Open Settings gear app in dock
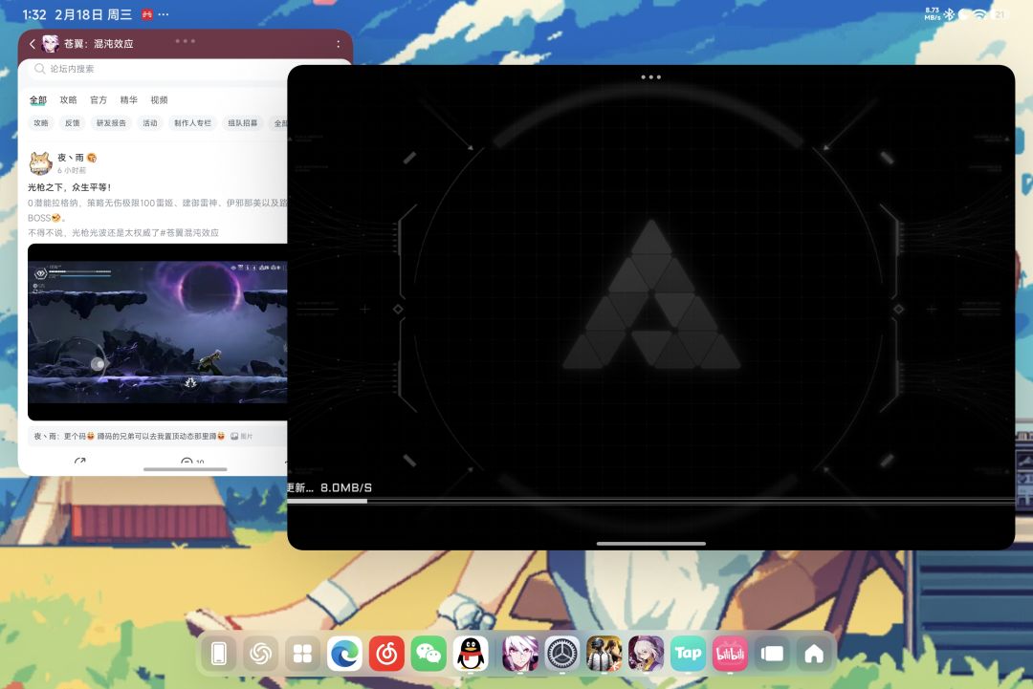Screen dimensions: 1033x689 click(x=562, y=654)
